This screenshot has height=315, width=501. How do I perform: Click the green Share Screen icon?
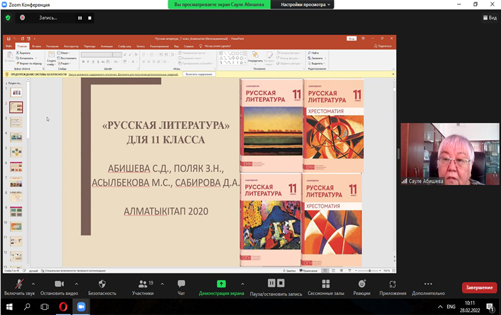click(221, 284)
